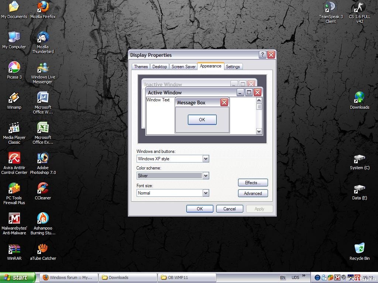Expand hidden taskbar toolbar items chevron
Viewport: 378px width, 283px height.
click(303, 276)
